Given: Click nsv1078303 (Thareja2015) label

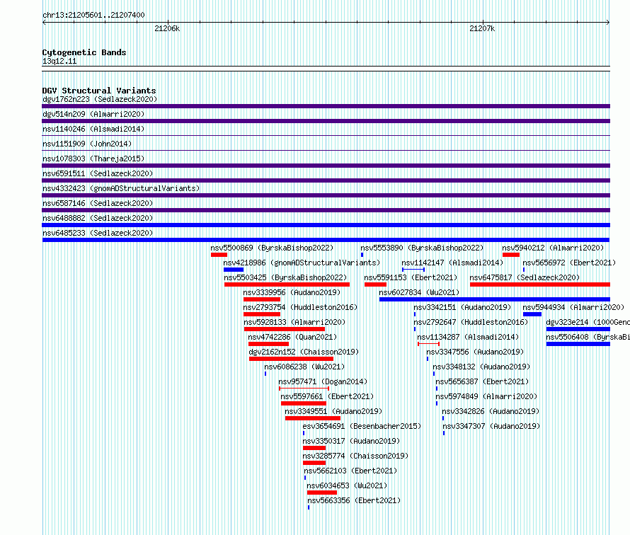Looking at the screenshot, I should (x=93, y=159).
